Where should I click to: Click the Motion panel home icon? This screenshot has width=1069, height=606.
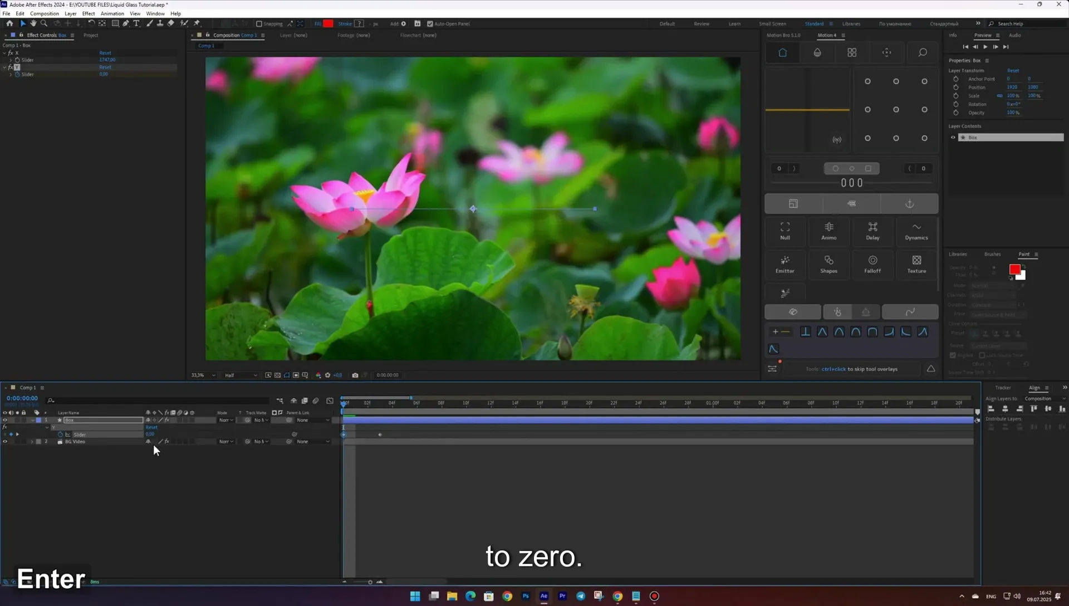[782, 52]
